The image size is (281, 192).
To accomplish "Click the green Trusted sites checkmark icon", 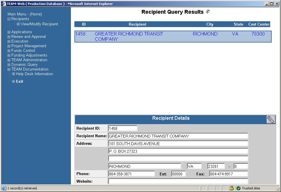I will click(238, 188).
